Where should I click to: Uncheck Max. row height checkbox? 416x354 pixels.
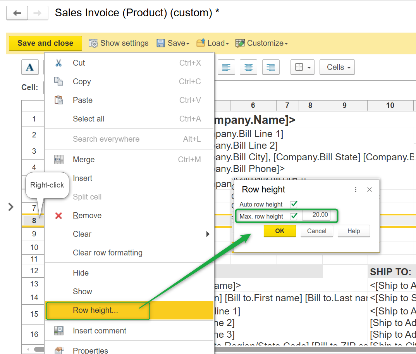pyautogui.click(x=294, y=216)
